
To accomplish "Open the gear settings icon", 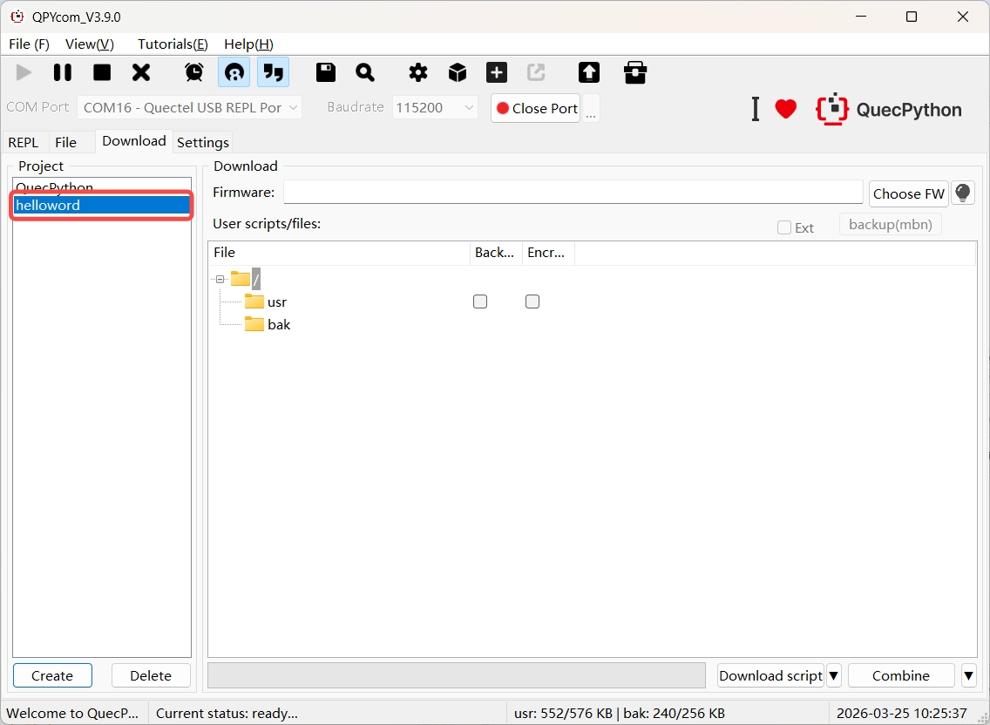I will pyautogui.click(x=418, y=72).
